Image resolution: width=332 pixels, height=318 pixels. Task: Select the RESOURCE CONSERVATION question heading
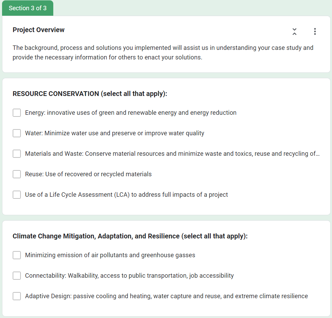tap(90, 94)
